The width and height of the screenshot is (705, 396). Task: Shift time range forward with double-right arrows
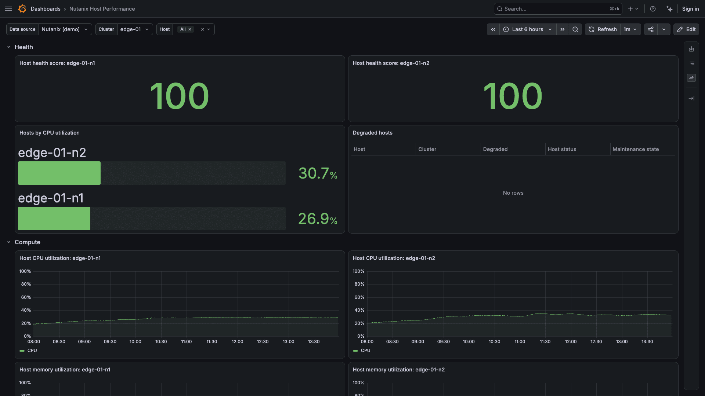coord(563,29)
